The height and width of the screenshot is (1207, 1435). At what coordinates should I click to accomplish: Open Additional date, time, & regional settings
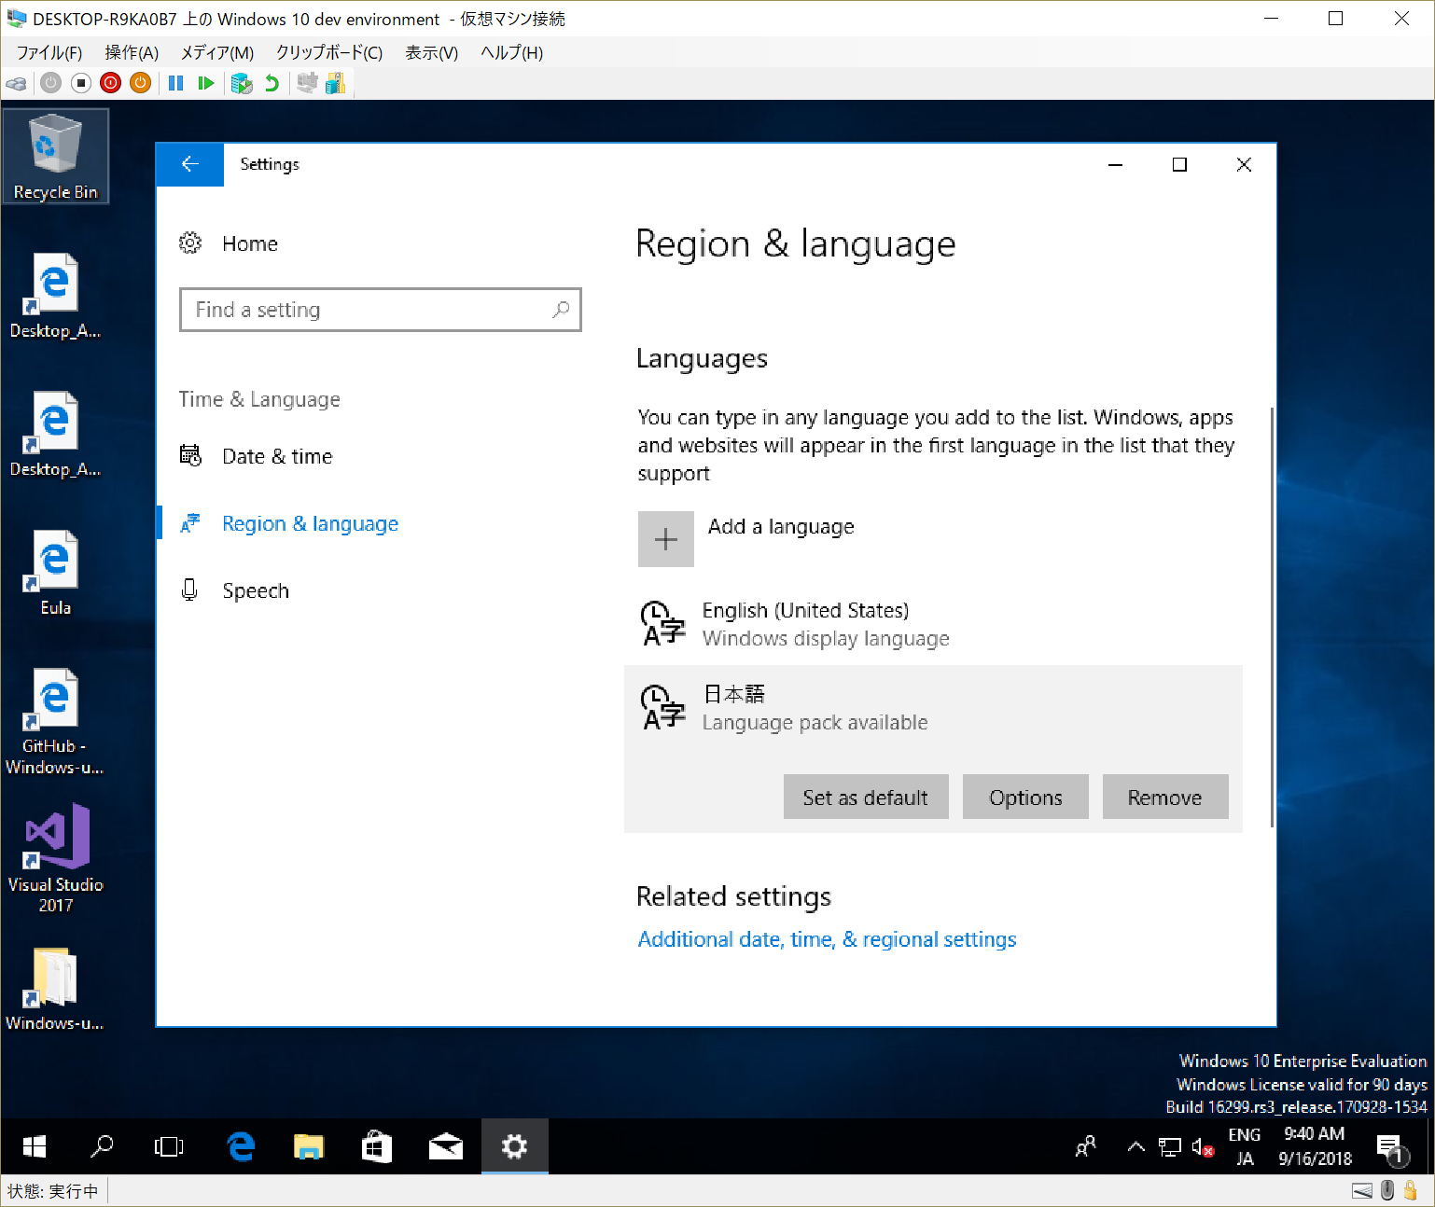point(826,939)
